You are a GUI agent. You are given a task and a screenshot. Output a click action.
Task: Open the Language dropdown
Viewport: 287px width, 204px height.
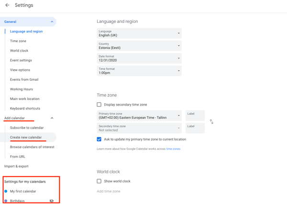point(139,33)
